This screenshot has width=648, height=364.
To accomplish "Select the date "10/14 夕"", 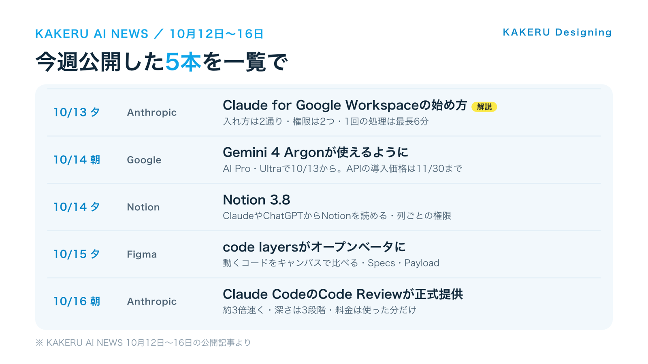I will pyautogui.click(x=77, y=207).
